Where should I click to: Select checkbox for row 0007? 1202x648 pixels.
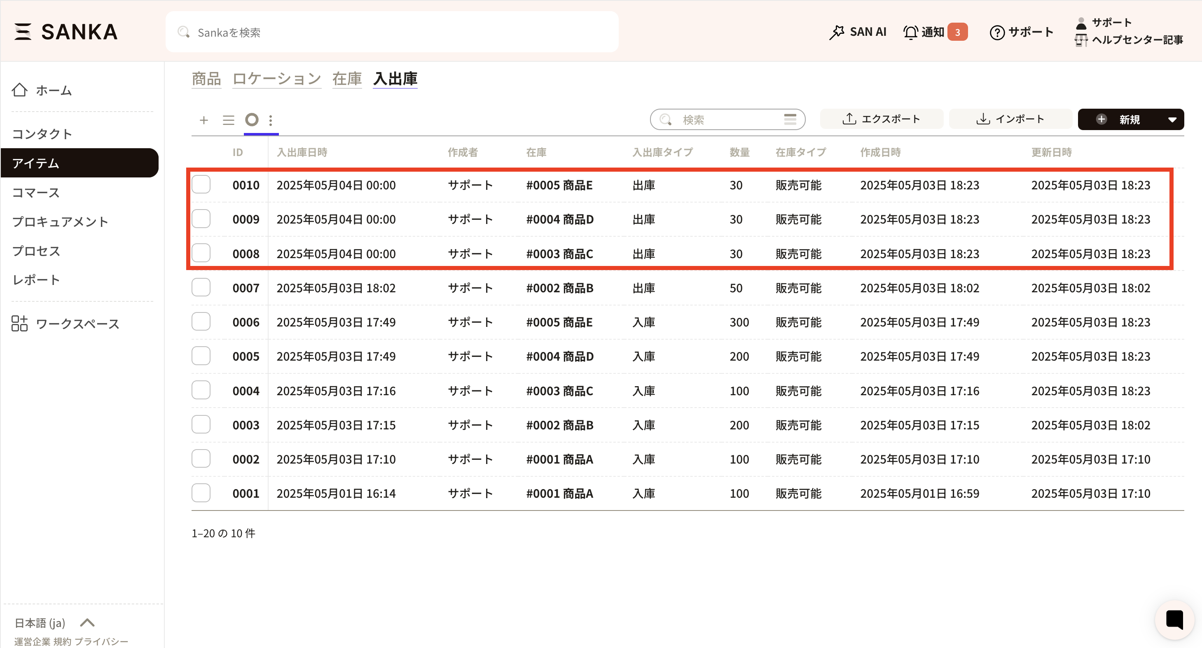tap(201, 288)
